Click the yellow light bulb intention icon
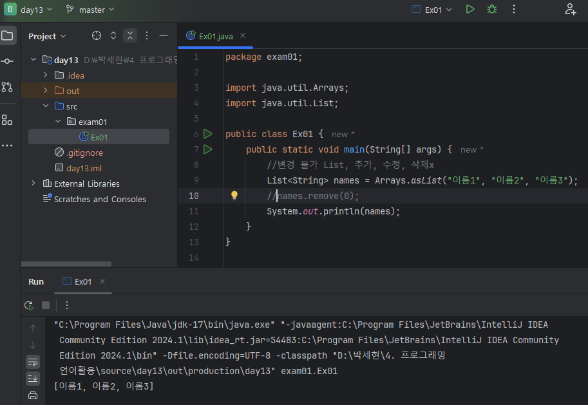Image resolution: width=588 pixels, height=405 pixels. point(234,196)
